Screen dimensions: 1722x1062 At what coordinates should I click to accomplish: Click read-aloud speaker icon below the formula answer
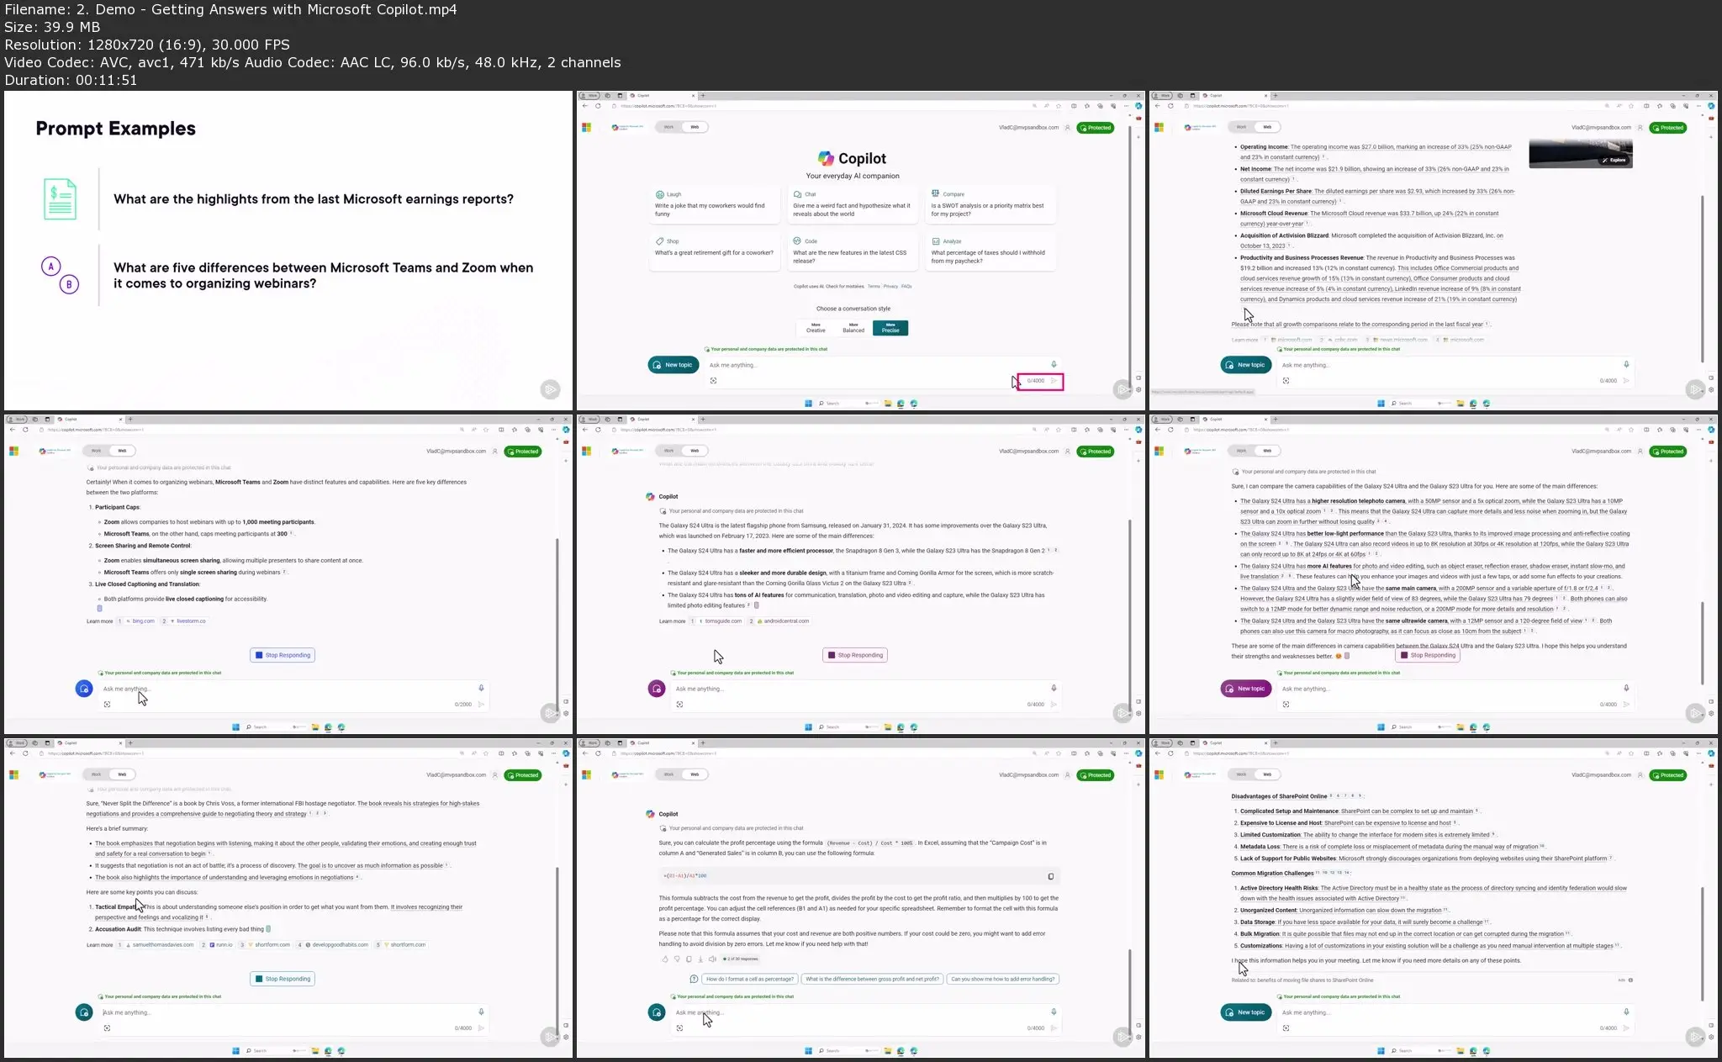pos(711,959)
